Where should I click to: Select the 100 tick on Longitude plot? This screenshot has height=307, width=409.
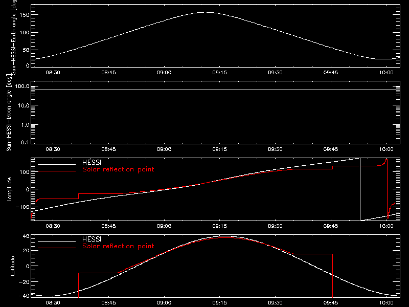point(25,172)
